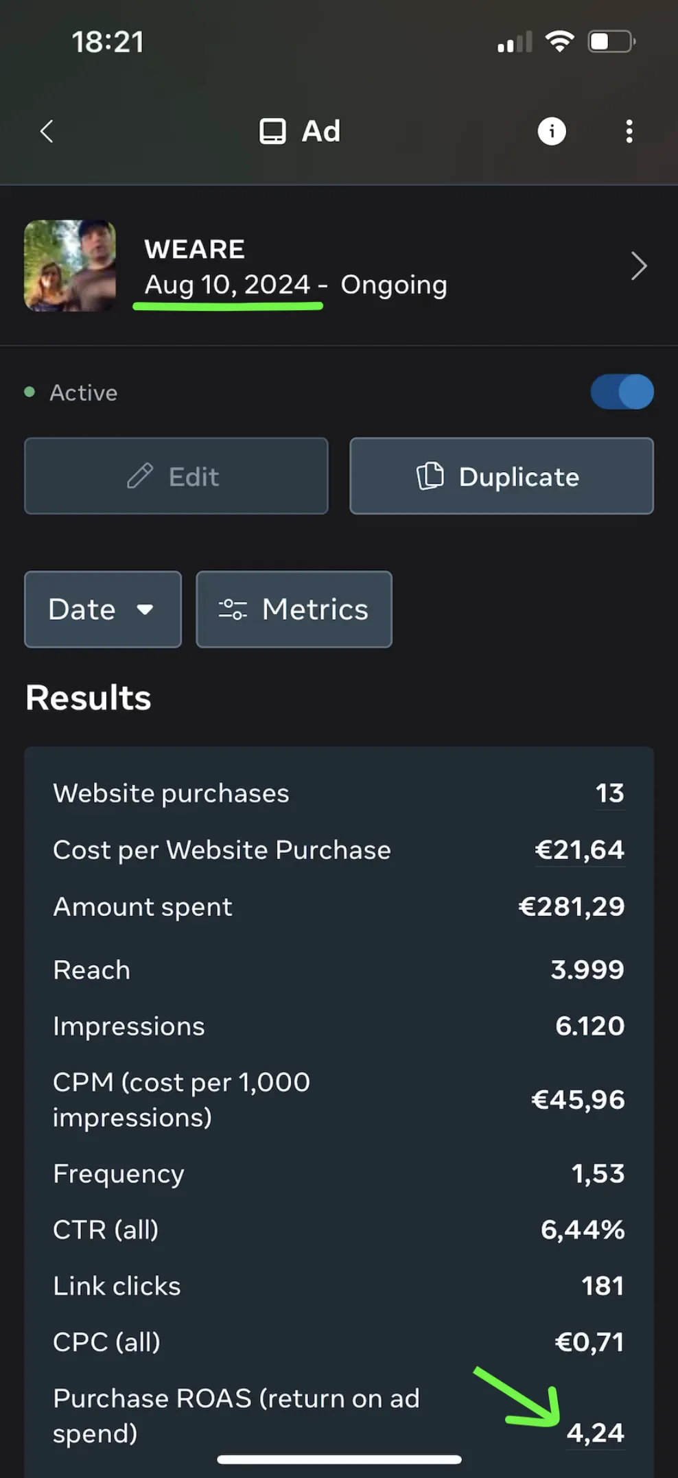Image resolution: width=678 pixels, height=1478 pixels.
Task: Open the Date dropdown
Action: click(102, 609)
